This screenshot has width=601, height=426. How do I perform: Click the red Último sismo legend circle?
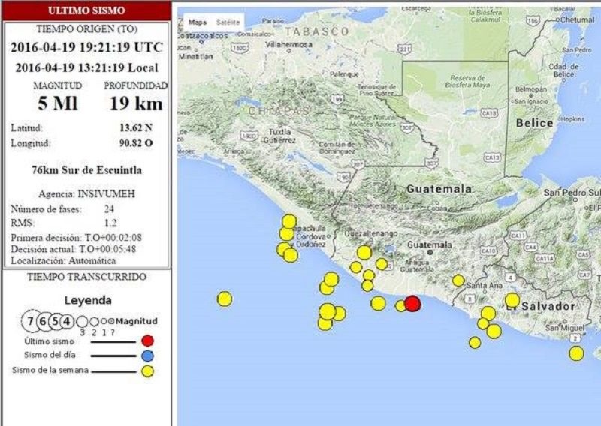tap(147, 340)
